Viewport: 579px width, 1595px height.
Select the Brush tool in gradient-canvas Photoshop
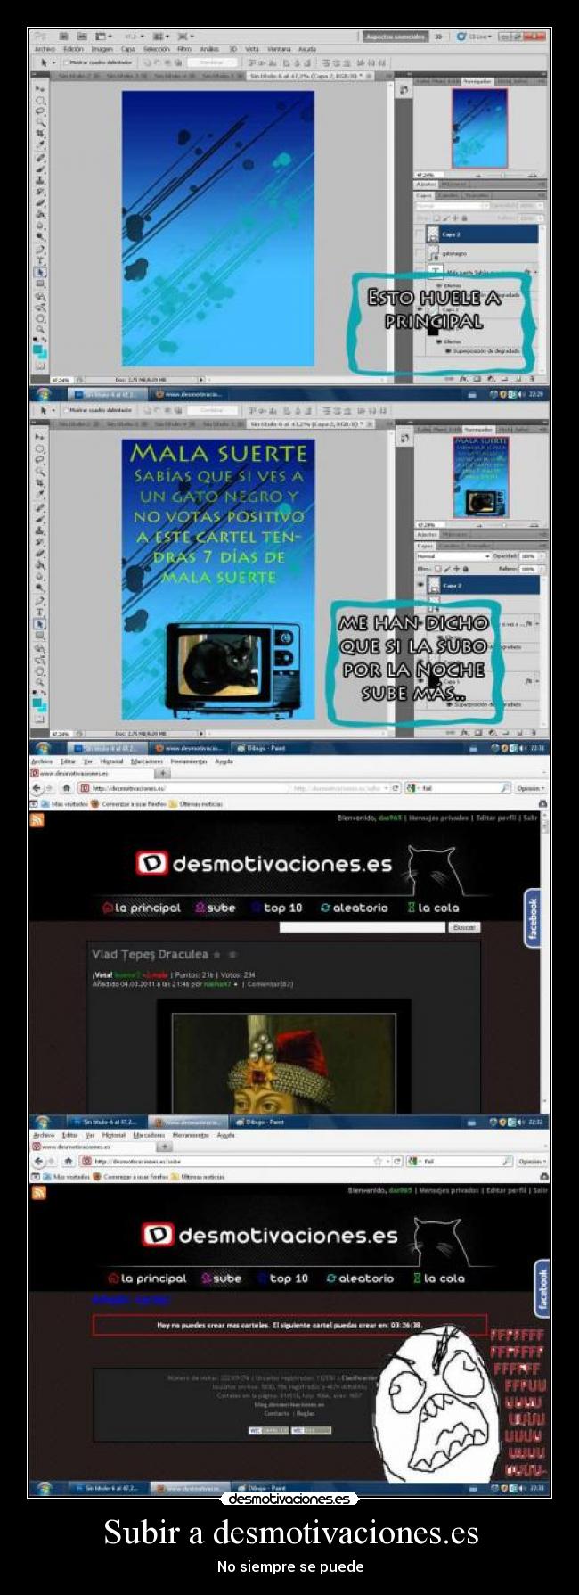41,168
